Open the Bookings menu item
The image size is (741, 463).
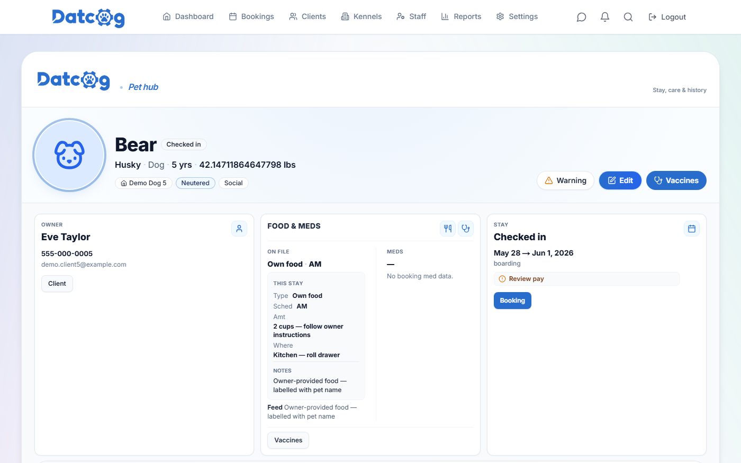tap(251, 16)
